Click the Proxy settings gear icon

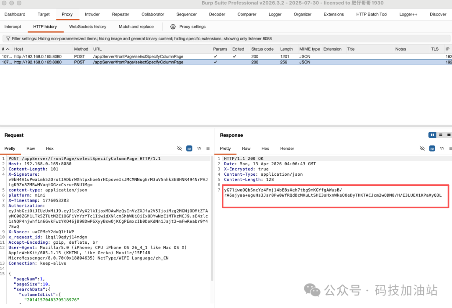(x=173, y=27)
